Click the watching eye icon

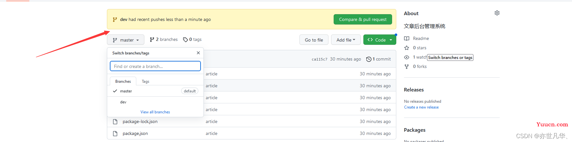[x=407, y=57]
